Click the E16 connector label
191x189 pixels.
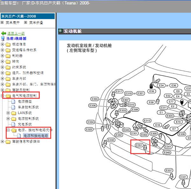pyautogui.click(x=158, y=125)
